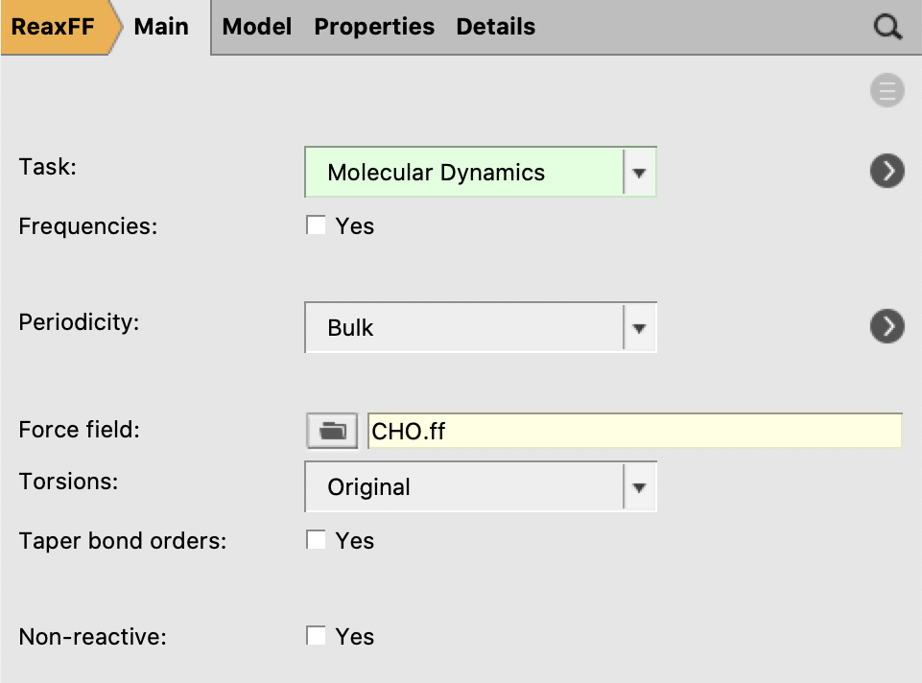The width and height of the screenshot is (922, 683).
Task: Switch to the Details tab
Action: pyautogui.click(x=495, y=26)
